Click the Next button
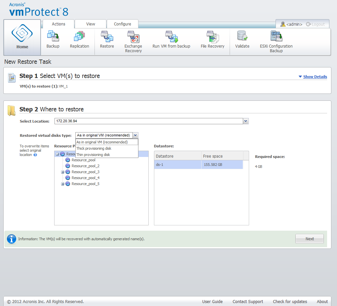Viewport: 337px width, 306px height. tap(310, 239)
